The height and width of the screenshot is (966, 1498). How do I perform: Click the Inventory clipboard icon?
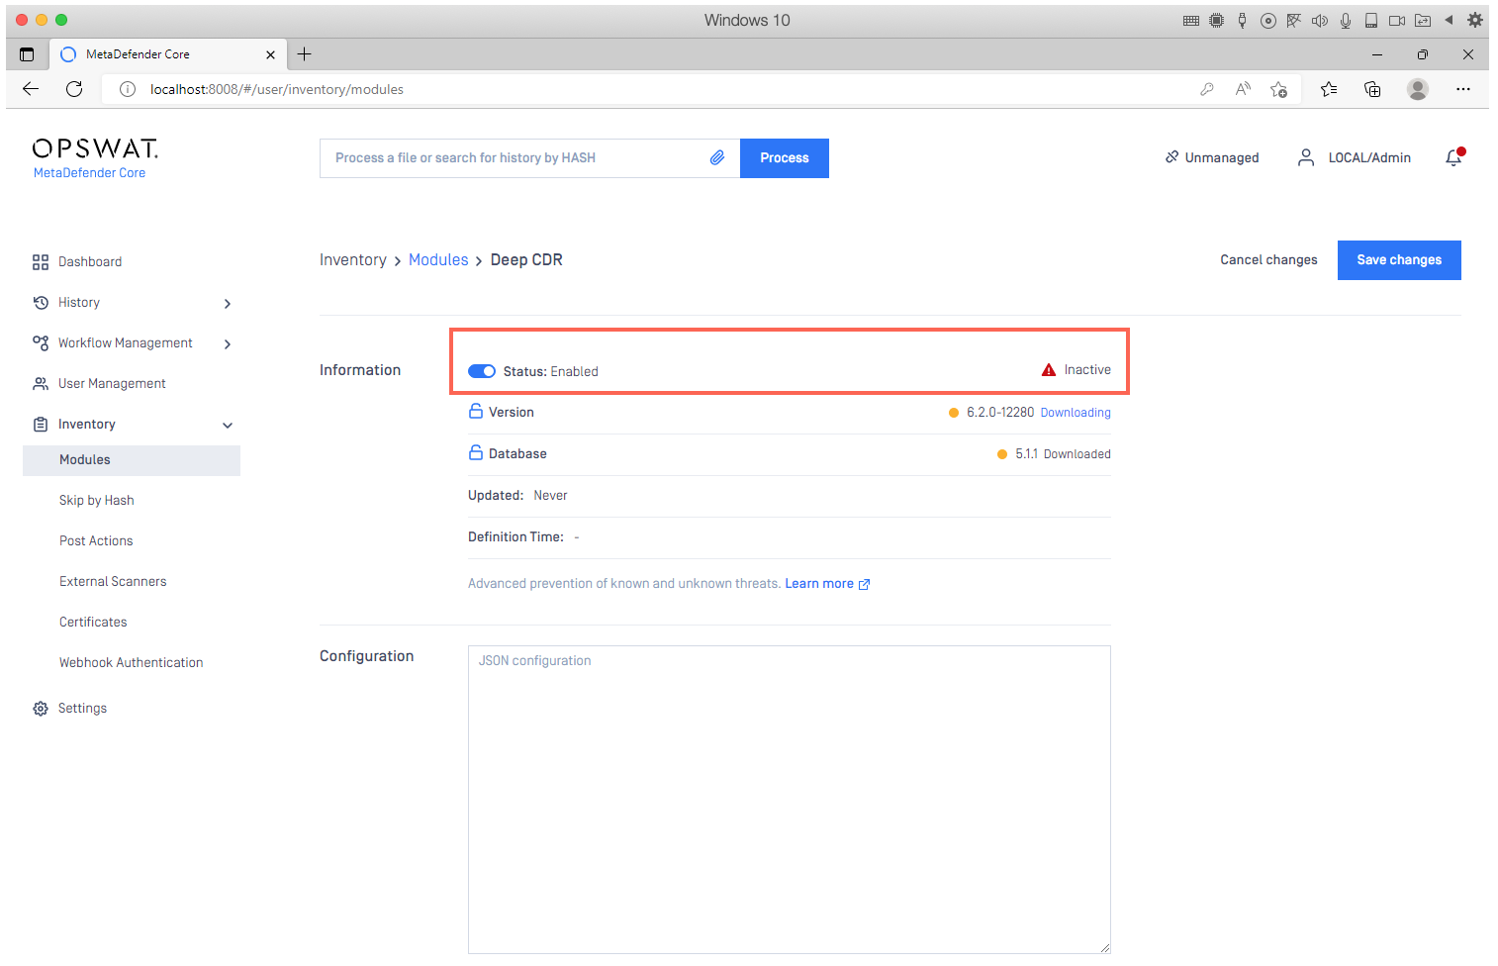(x=41, y=425)
